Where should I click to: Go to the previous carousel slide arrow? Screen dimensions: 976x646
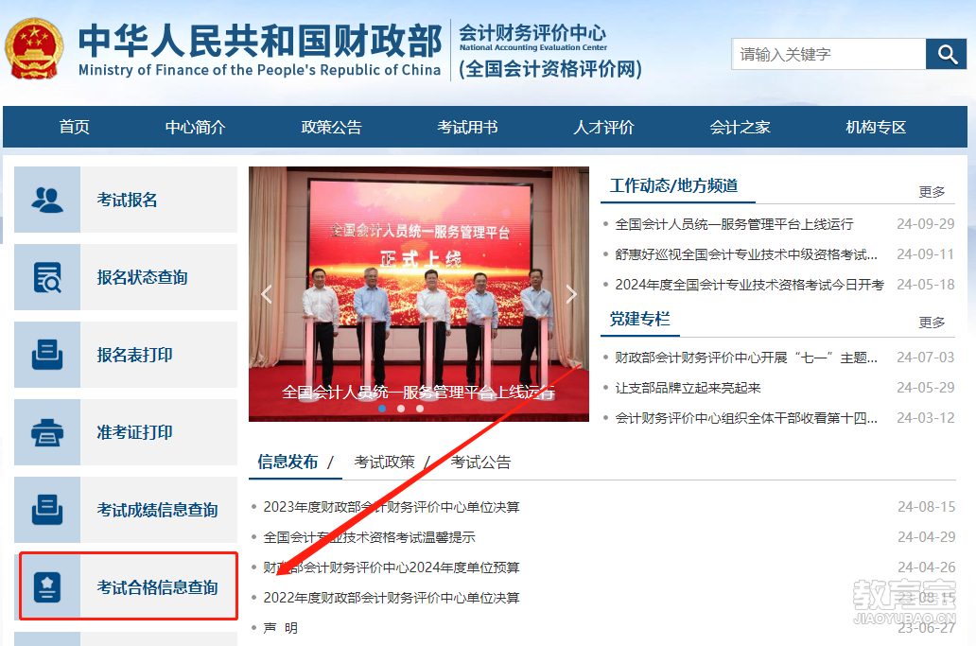coord(267,294)
